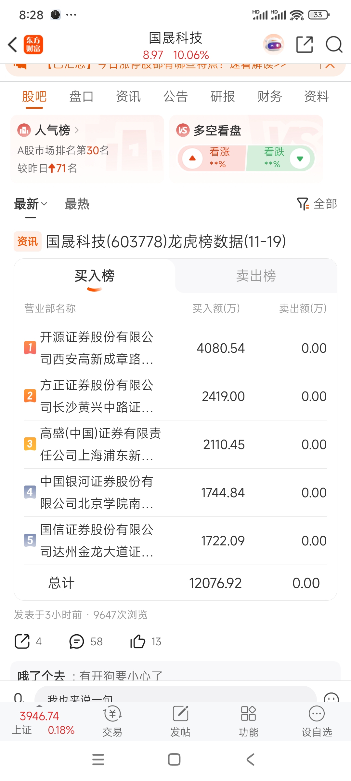Image resolution: width=351 pixels, height=781 pixels.
Task: Like the post with thumbs-up icon
Action: pyautogui.click(x=138, y=642)
